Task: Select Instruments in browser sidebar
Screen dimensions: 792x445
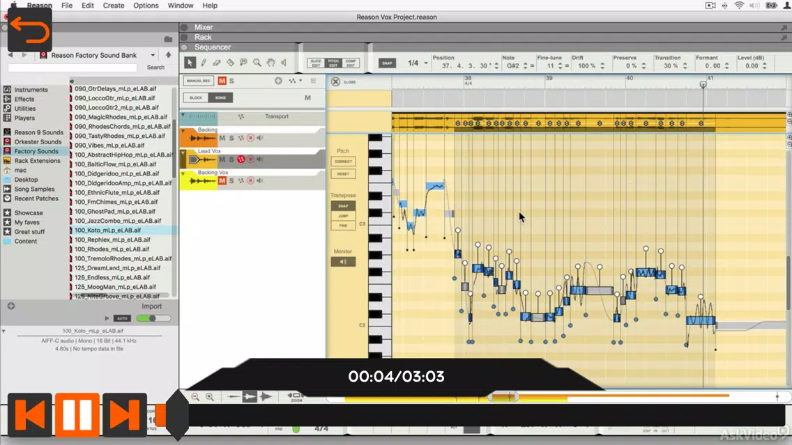Action: [31, 89]
